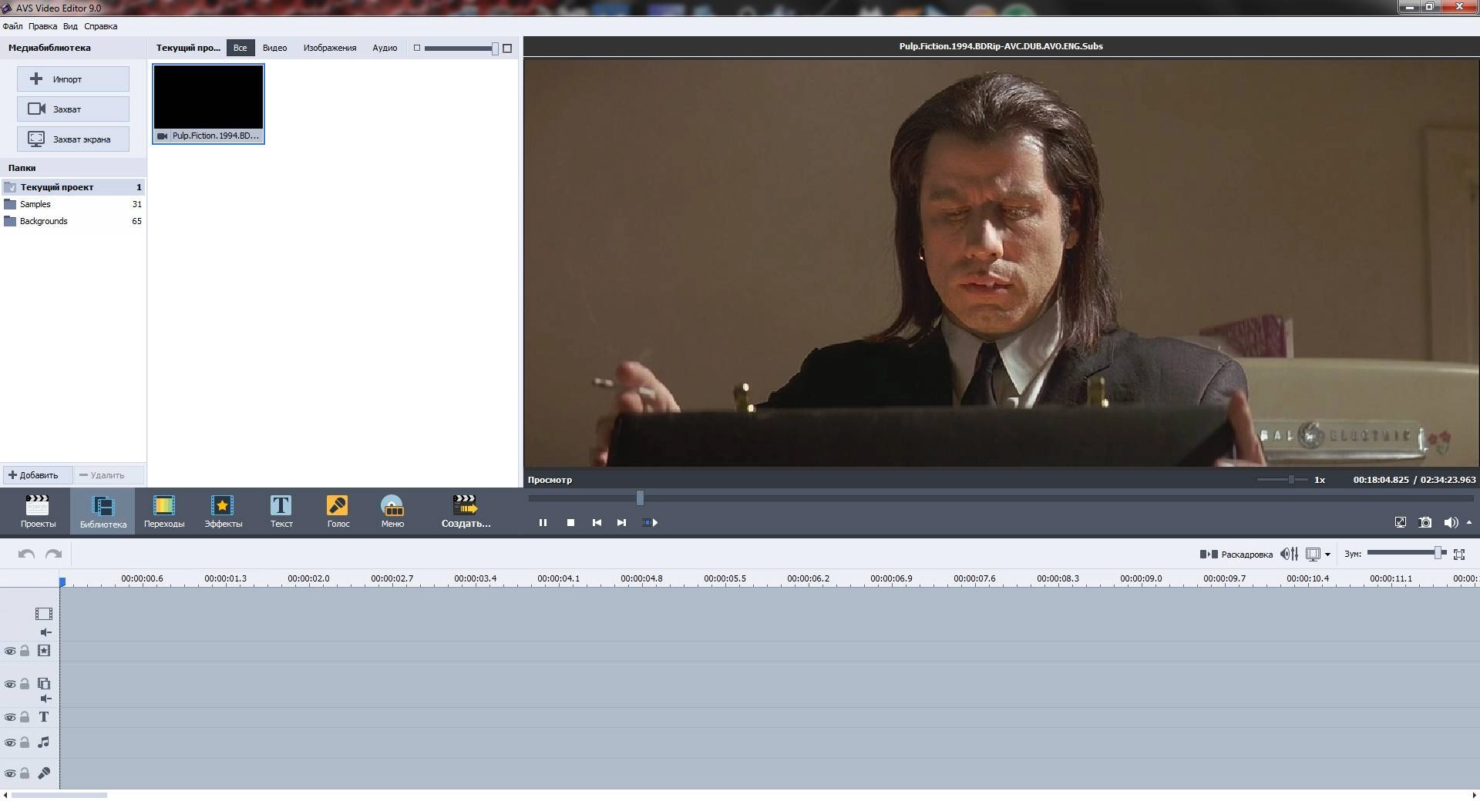Undo the last action
This screenshot has width=1480, height=801.
tap(26, 554)
